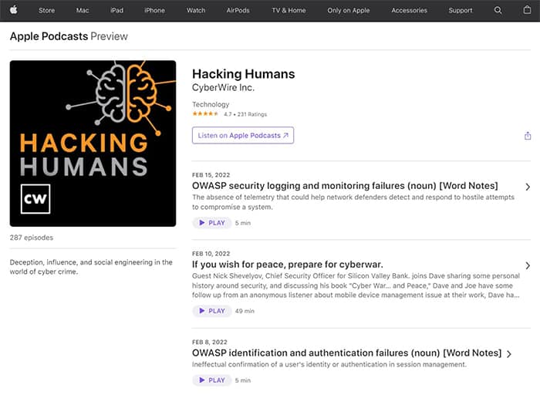Open the iPad menu
This screenshot has width=540, height=395.
pyautogui.click(x=116, y=10)
